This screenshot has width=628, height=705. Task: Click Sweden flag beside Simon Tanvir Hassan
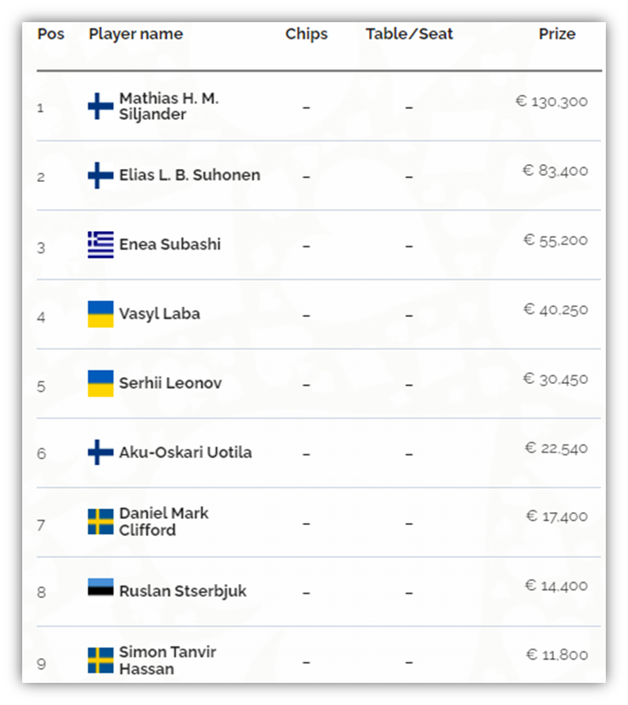pyautogui.click(x=101, y=660)
